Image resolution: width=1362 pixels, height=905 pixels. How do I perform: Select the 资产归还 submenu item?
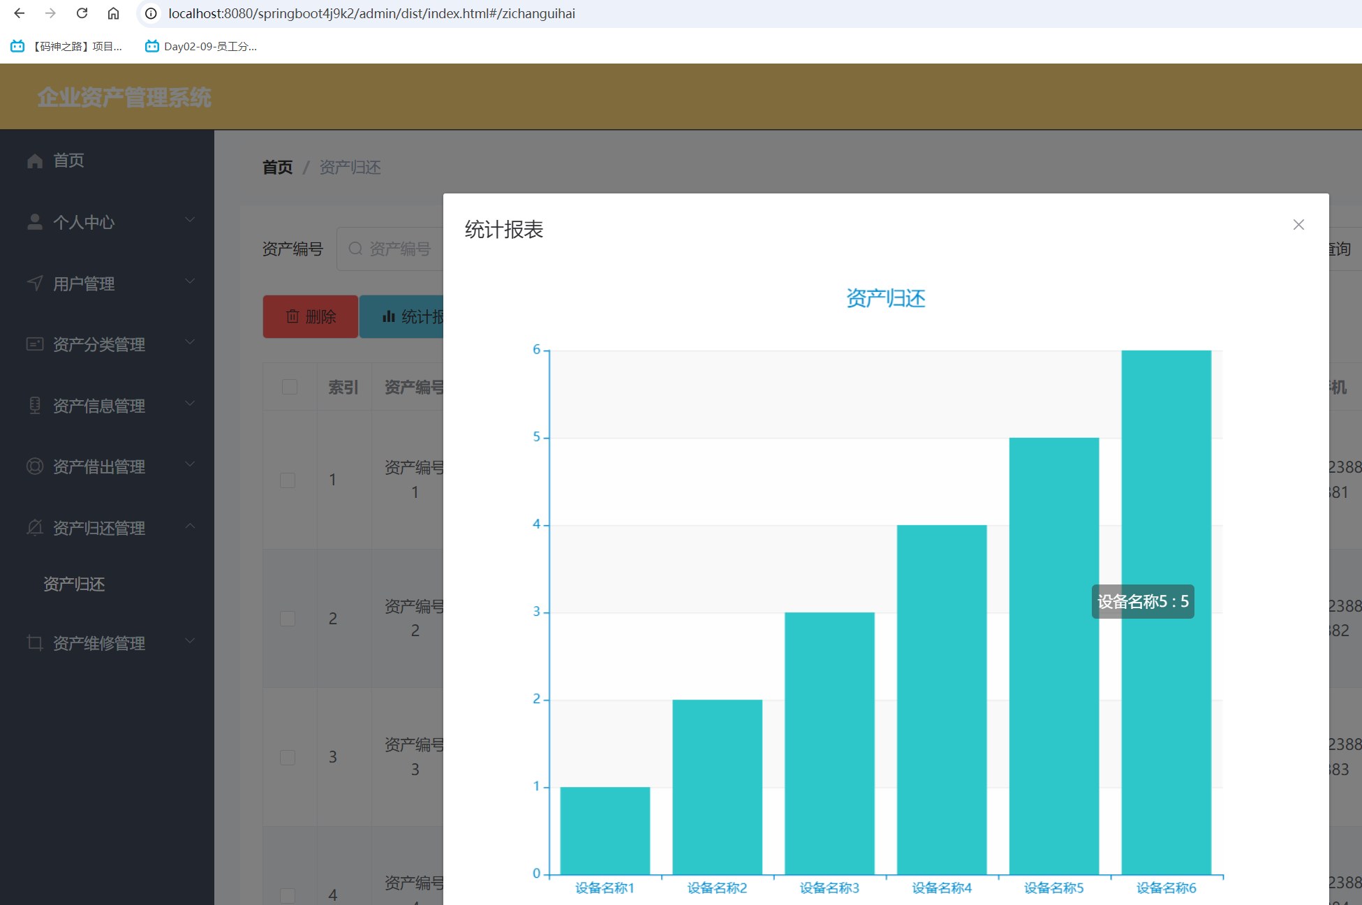point(74,584)
